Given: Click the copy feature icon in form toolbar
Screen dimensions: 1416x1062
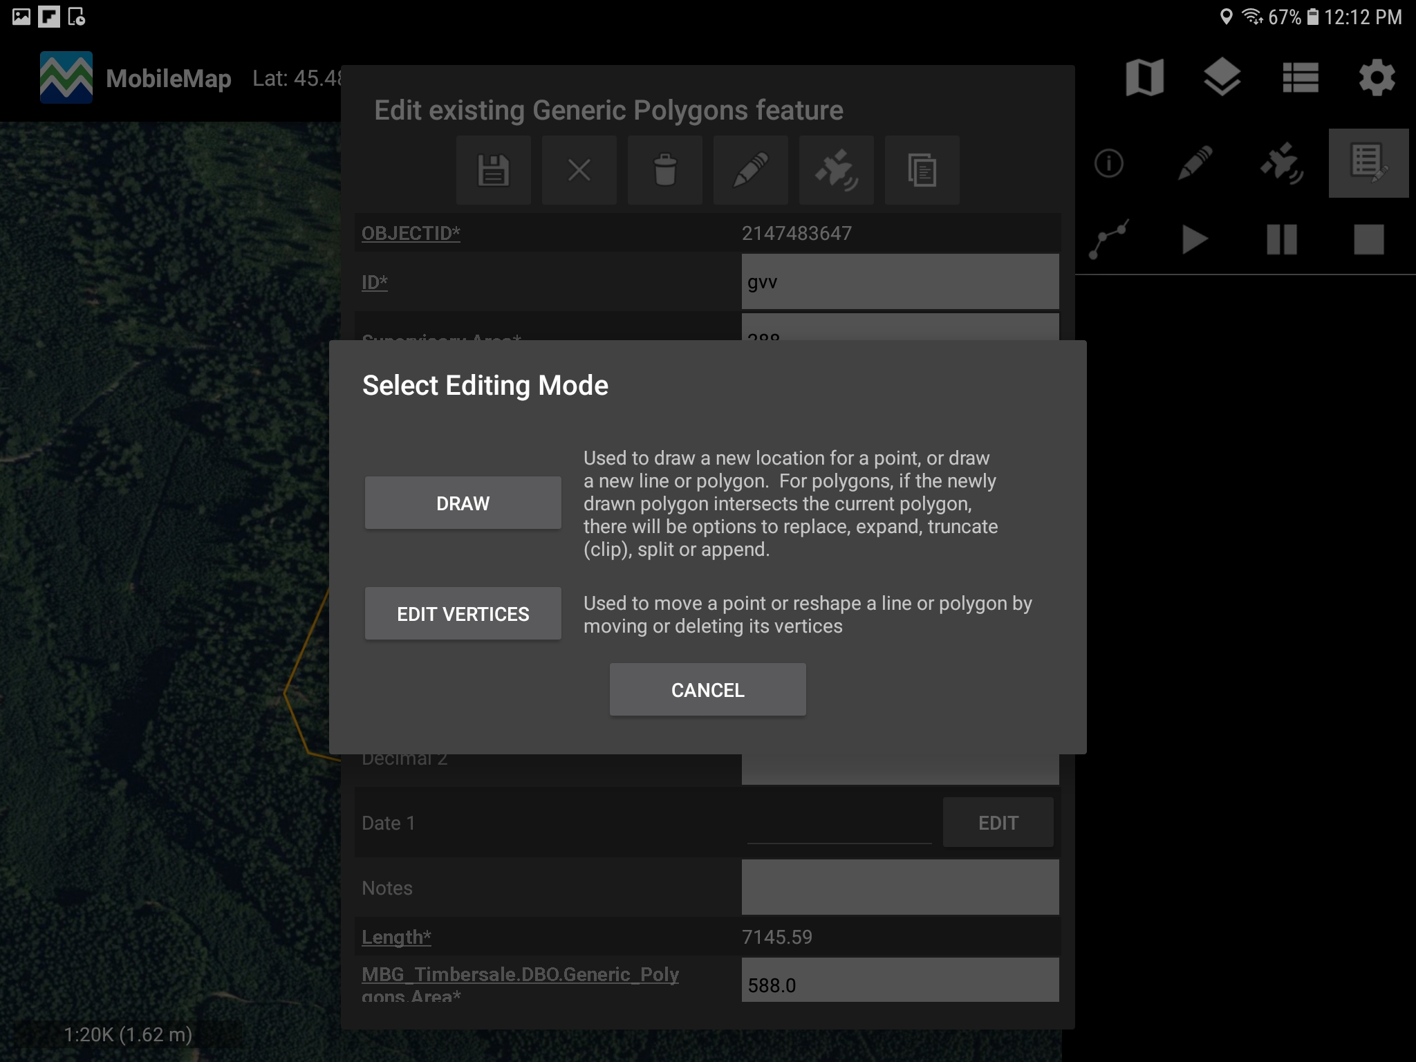Looking at the screenshot, I should 922,170.
